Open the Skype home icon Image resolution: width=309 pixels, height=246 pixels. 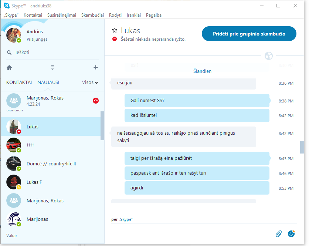9,68
